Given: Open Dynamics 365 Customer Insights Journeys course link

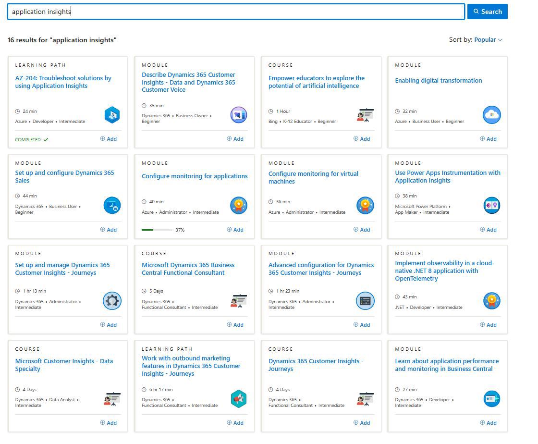Looking at the screenshot, I should point(316,365).
